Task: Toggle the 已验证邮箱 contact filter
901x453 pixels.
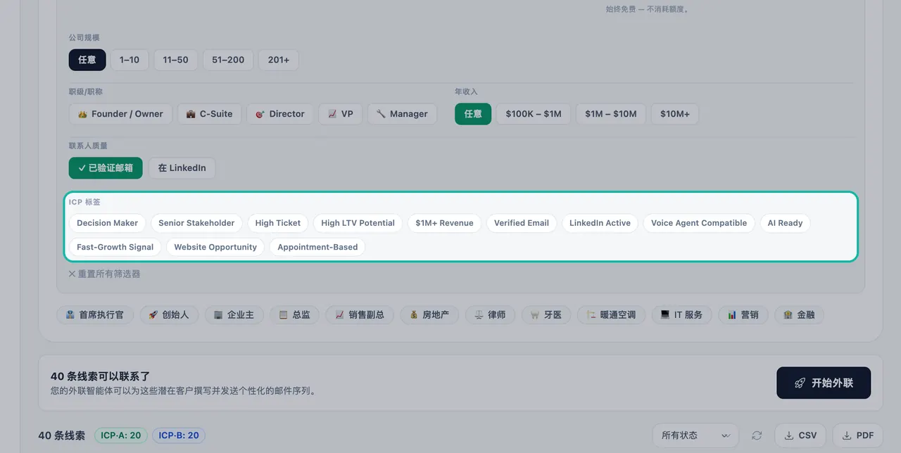Action: pos(106,168)
